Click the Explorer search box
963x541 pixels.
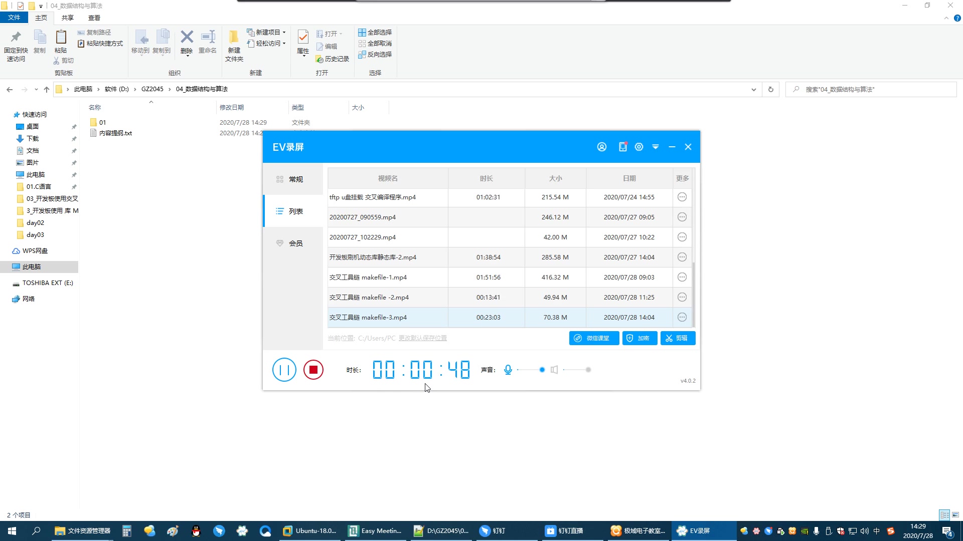pos(872,89)
